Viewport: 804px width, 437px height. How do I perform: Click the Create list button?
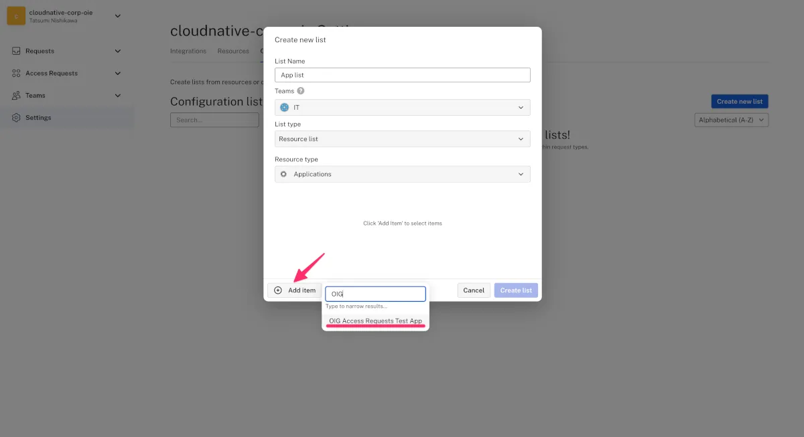[516, 290]
